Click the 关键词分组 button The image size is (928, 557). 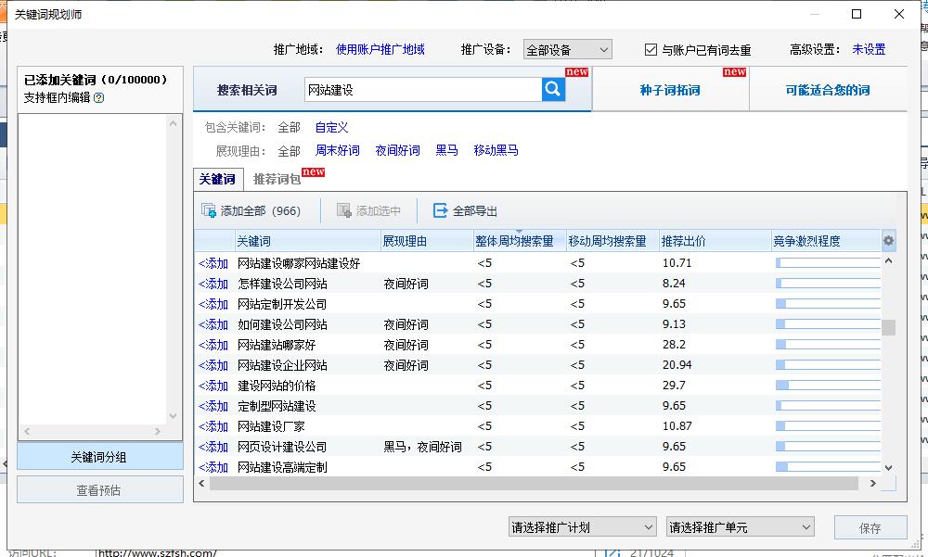[99, 457]
